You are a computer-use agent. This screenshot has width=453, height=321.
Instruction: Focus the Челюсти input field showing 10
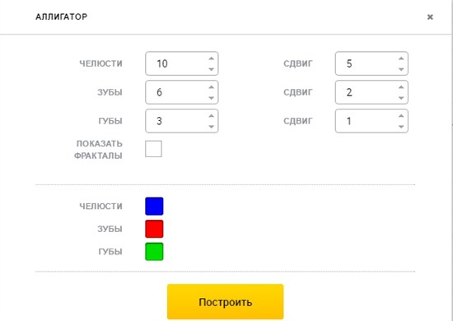182,63
